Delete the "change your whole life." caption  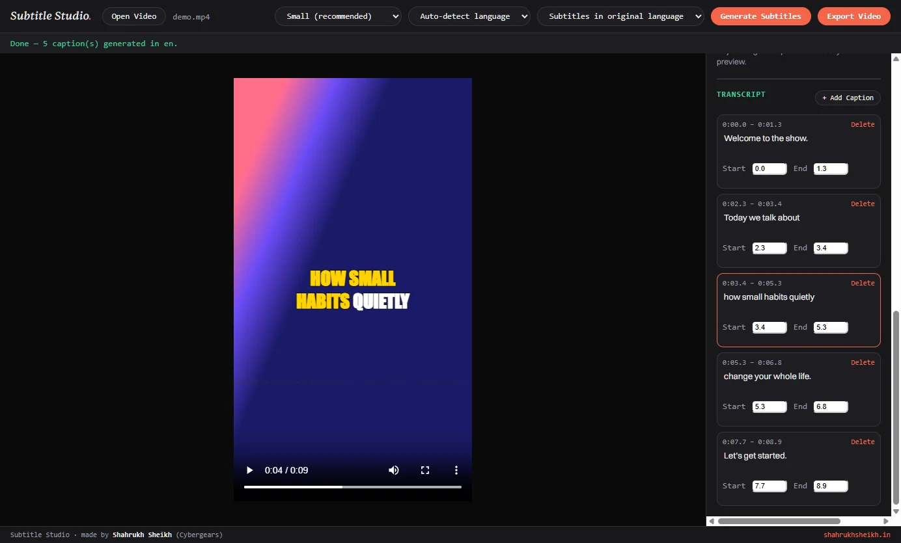pyautogui.click(x=863, y=362)
